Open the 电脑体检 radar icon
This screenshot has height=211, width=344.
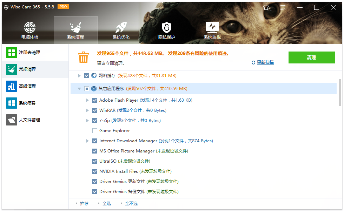click(x=30, y=27)
